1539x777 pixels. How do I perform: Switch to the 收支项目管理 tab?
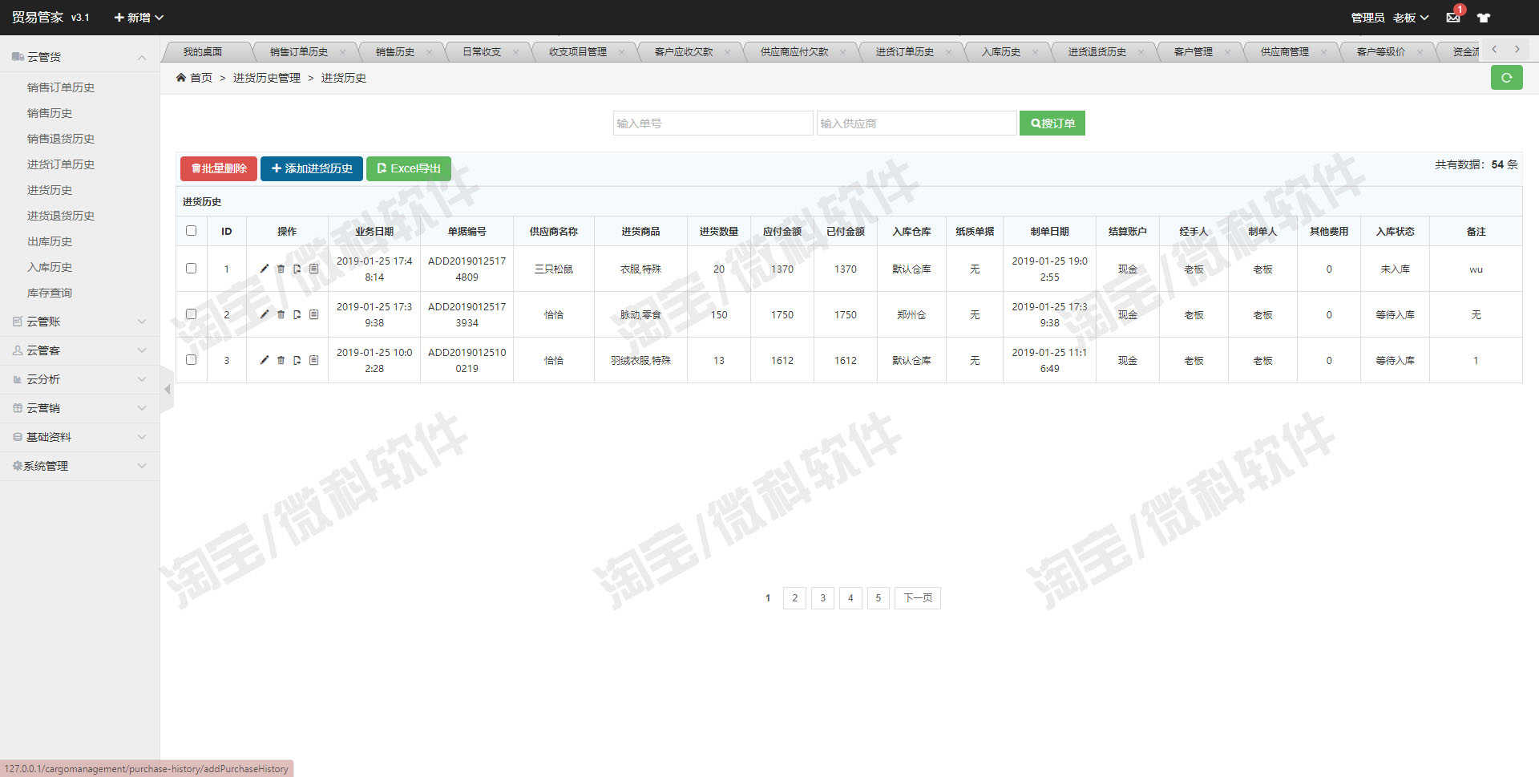click(577, 52)
